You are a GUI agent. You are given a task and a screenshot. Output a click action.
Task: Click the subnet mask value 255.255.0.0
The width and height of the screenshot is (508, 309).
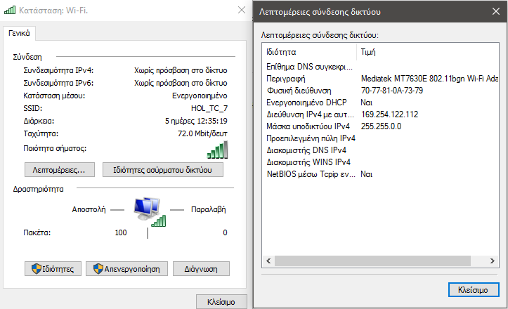pyautogui.click(x=381, y=126)
